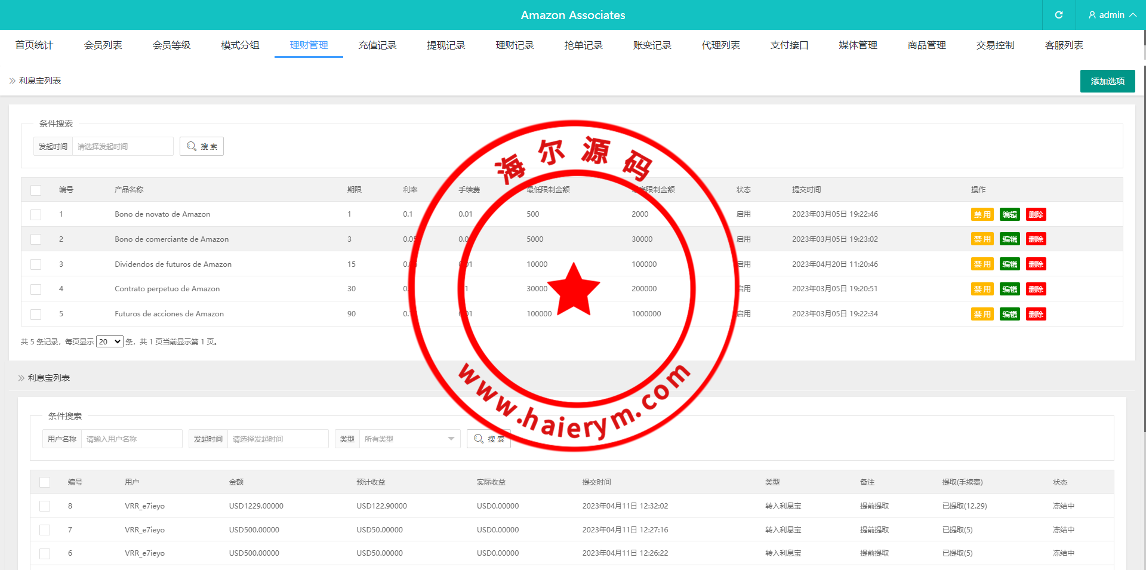Click the lower 发起时间 date field
This screenshot has height=570, width=1146.
click(278, 439)
